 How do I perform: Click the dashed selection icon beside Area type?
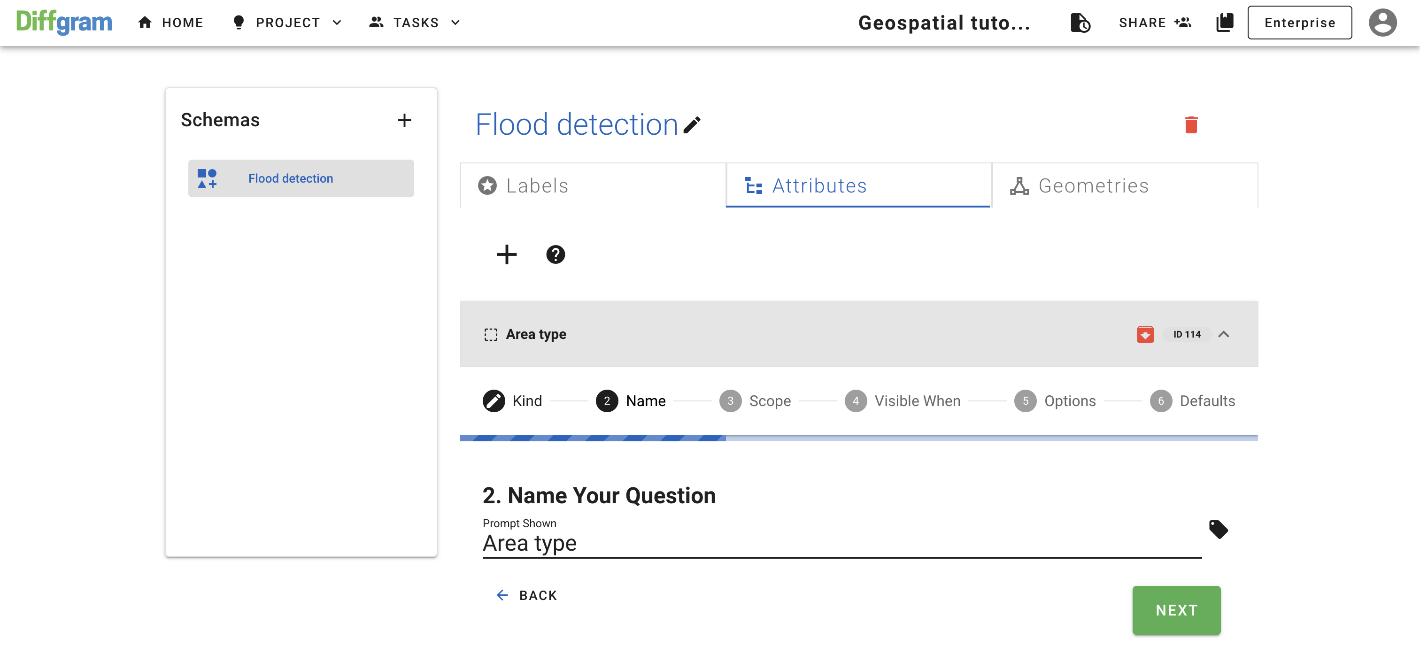(491, 334)
